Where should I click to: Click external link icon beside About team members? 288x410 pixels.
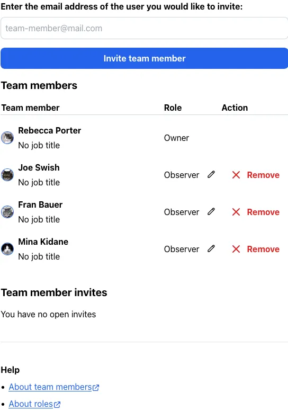(96, 388)
